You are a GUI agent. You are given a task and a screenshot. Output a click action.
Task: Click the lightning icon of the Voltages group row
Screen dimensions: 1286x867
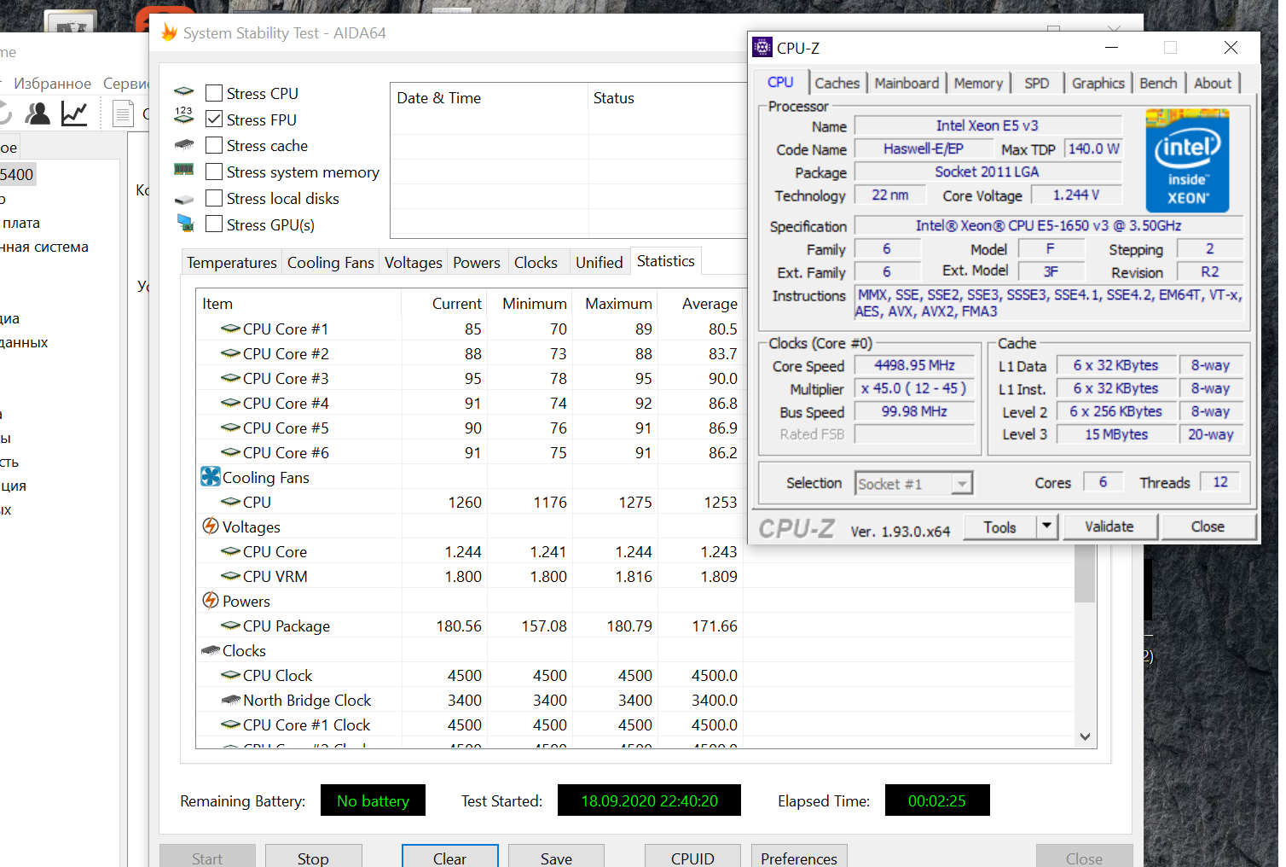pyautogui.click(x=211, y=526)
